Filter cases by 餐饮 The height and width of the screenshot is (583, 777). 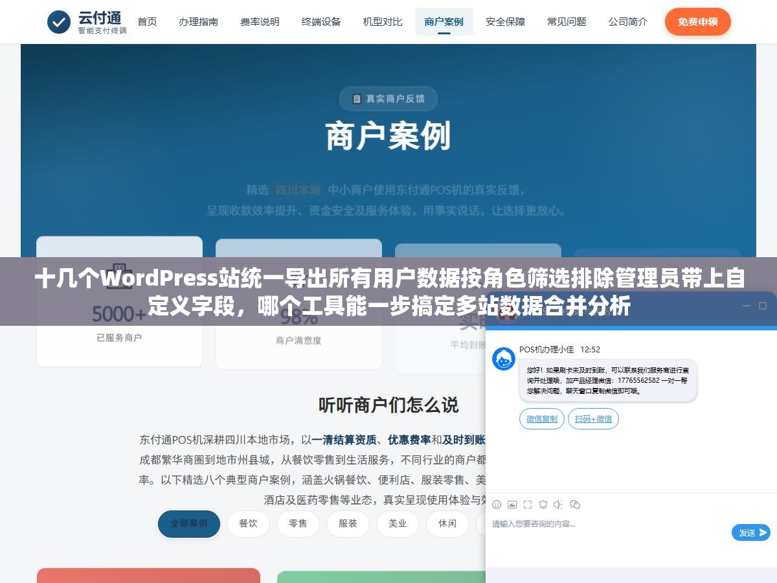click(x=248, y=523)
